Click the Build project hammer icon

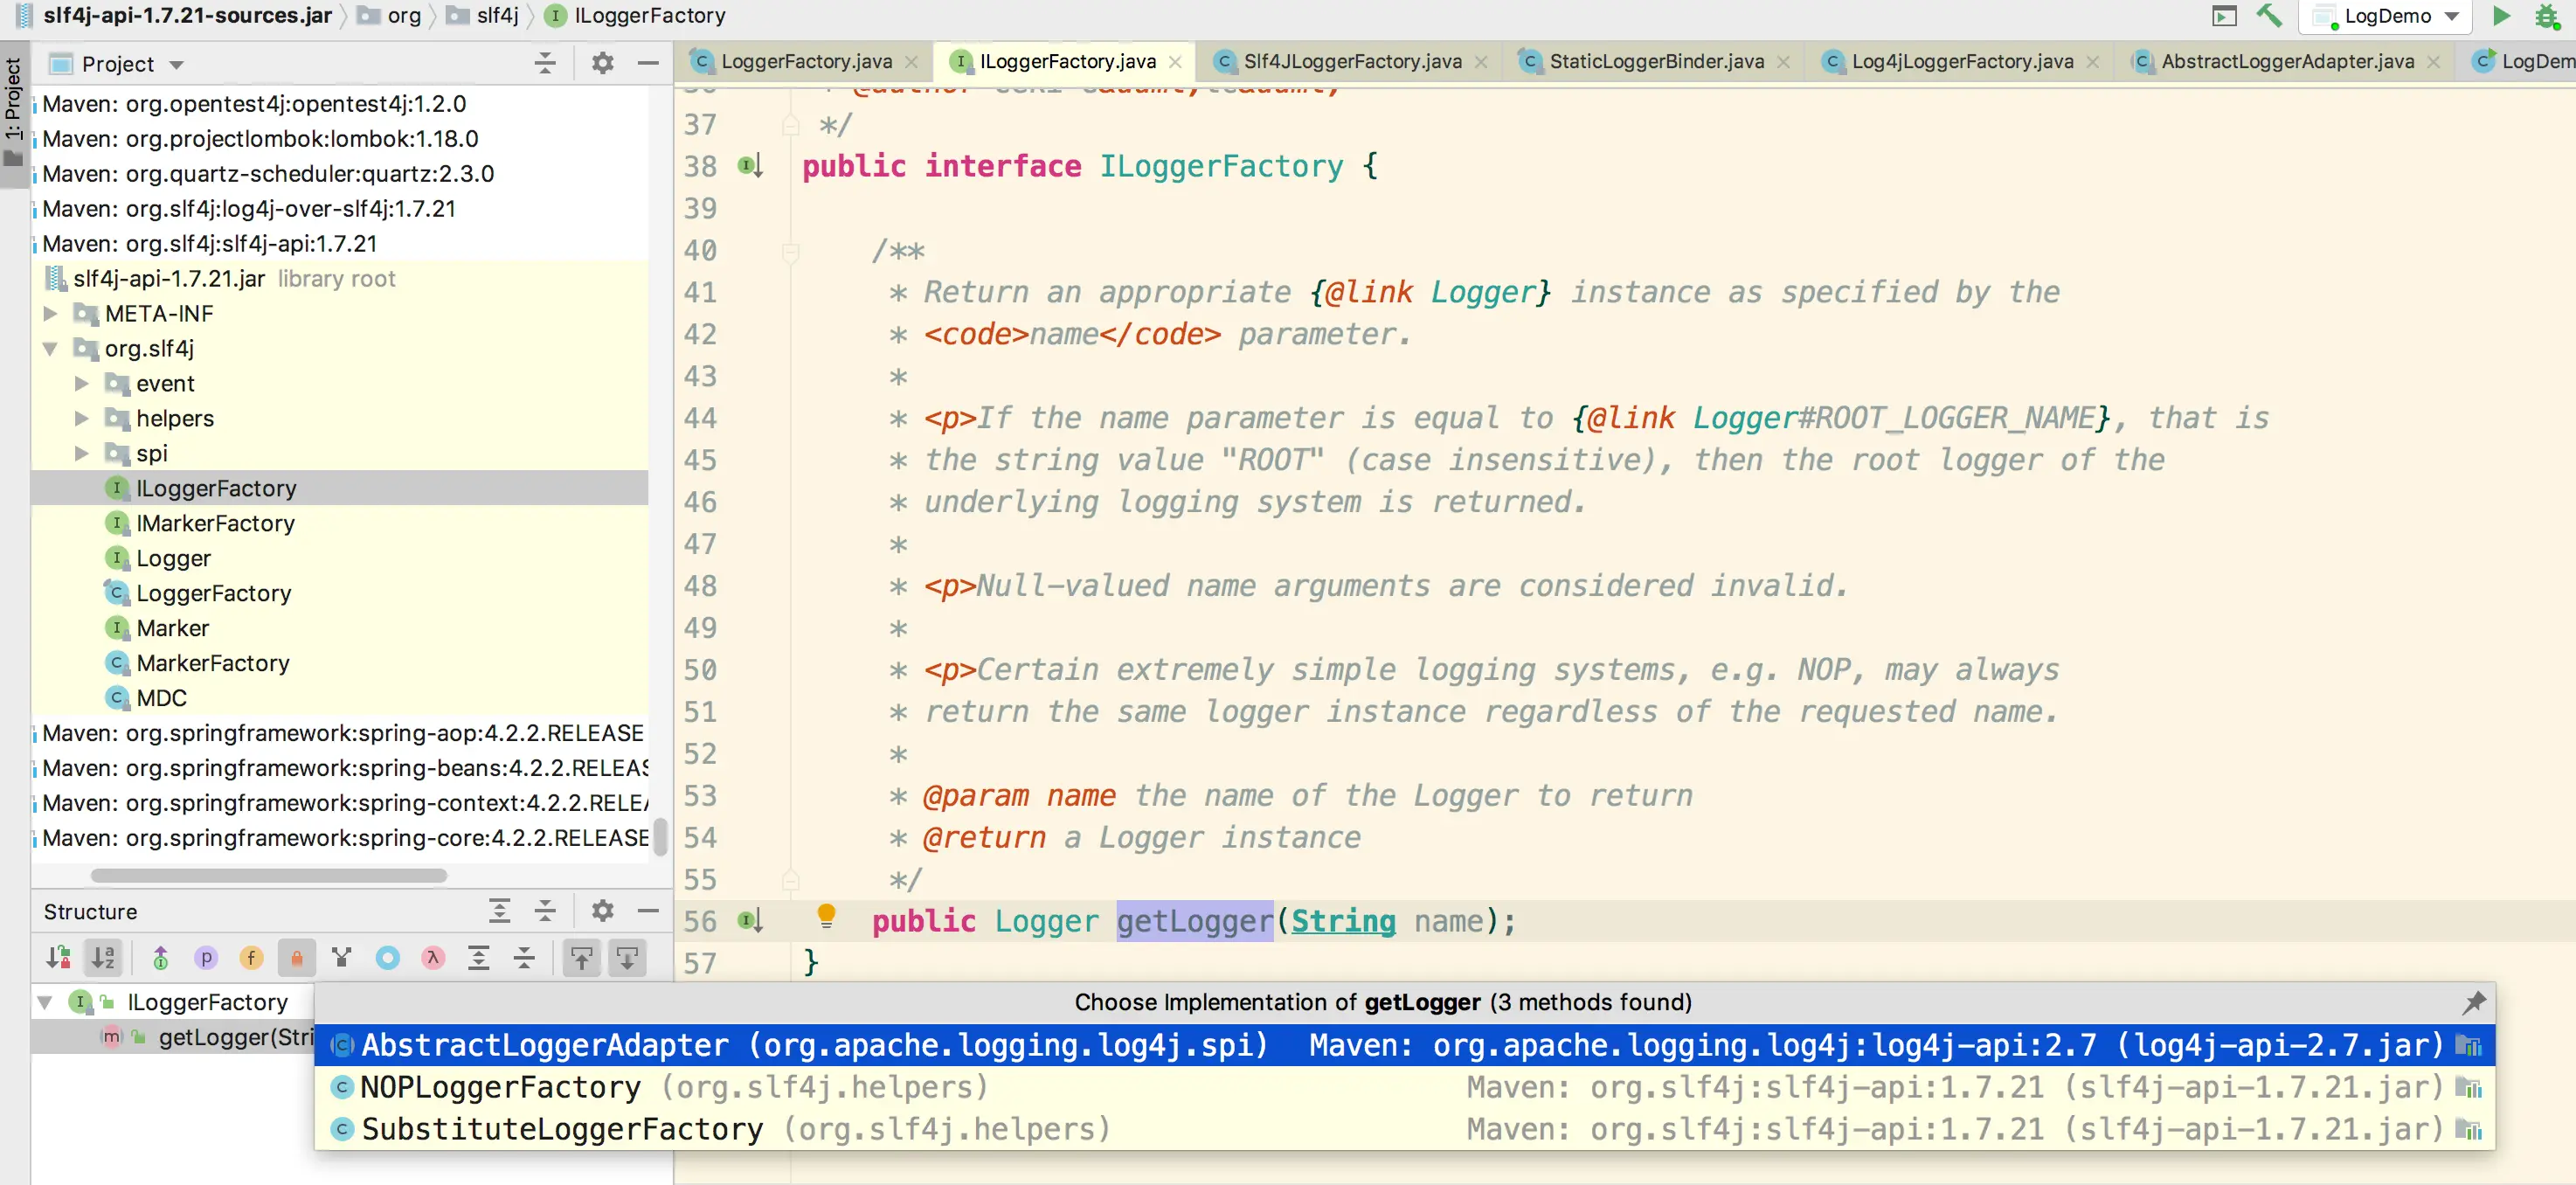pos(2268,16)
